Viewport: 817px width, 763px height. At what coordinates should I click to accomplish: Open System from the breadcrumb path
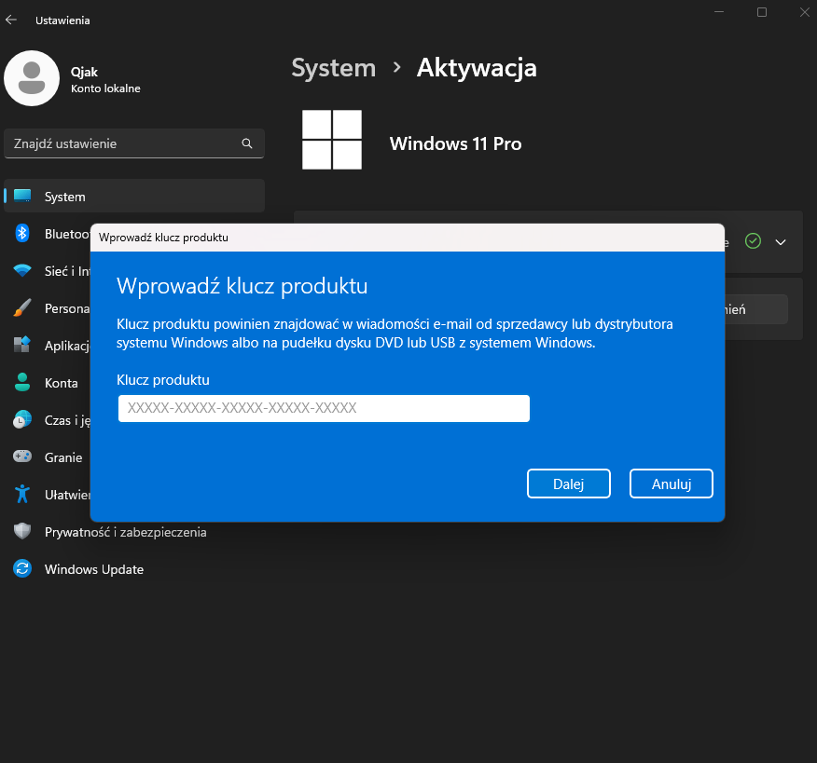coord(333,68)
